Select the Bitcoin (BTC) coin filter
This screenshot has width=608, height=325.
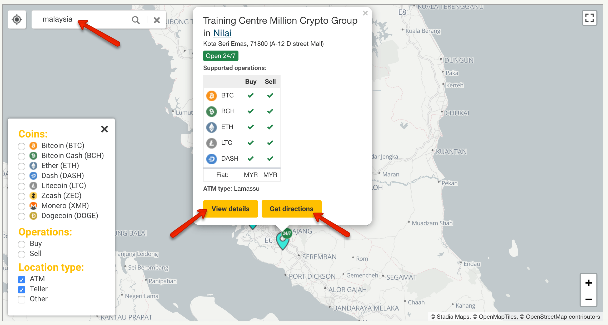pos(21,146)
